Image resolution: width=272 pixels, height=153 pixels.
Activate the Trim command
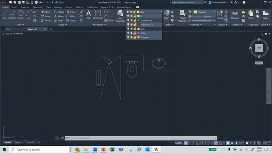click(71, 12)
